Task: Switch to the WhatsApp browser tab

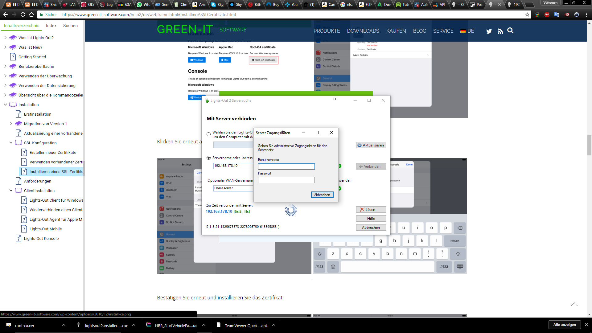Action: click(x=144, y=4)
